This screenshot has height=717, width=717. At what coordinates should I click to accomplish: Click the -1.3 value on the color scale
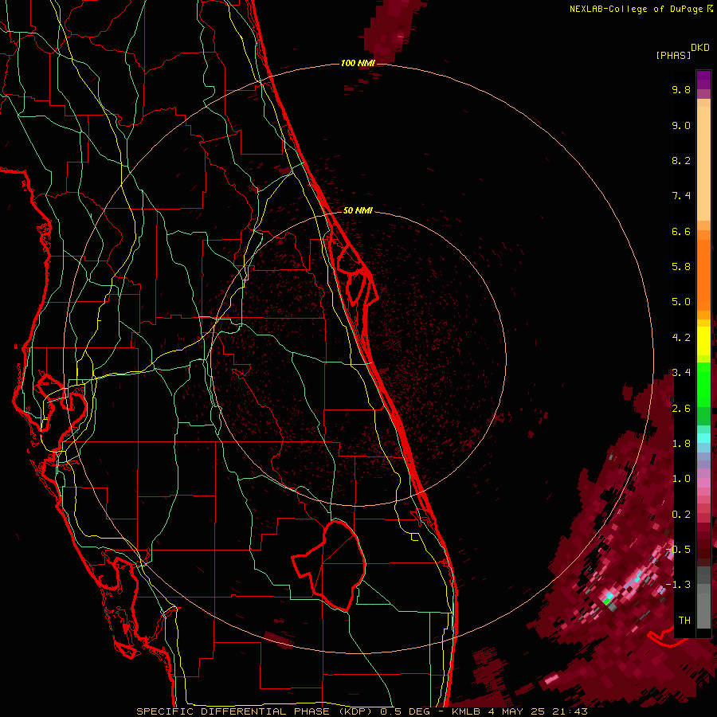tap(679, 585)
